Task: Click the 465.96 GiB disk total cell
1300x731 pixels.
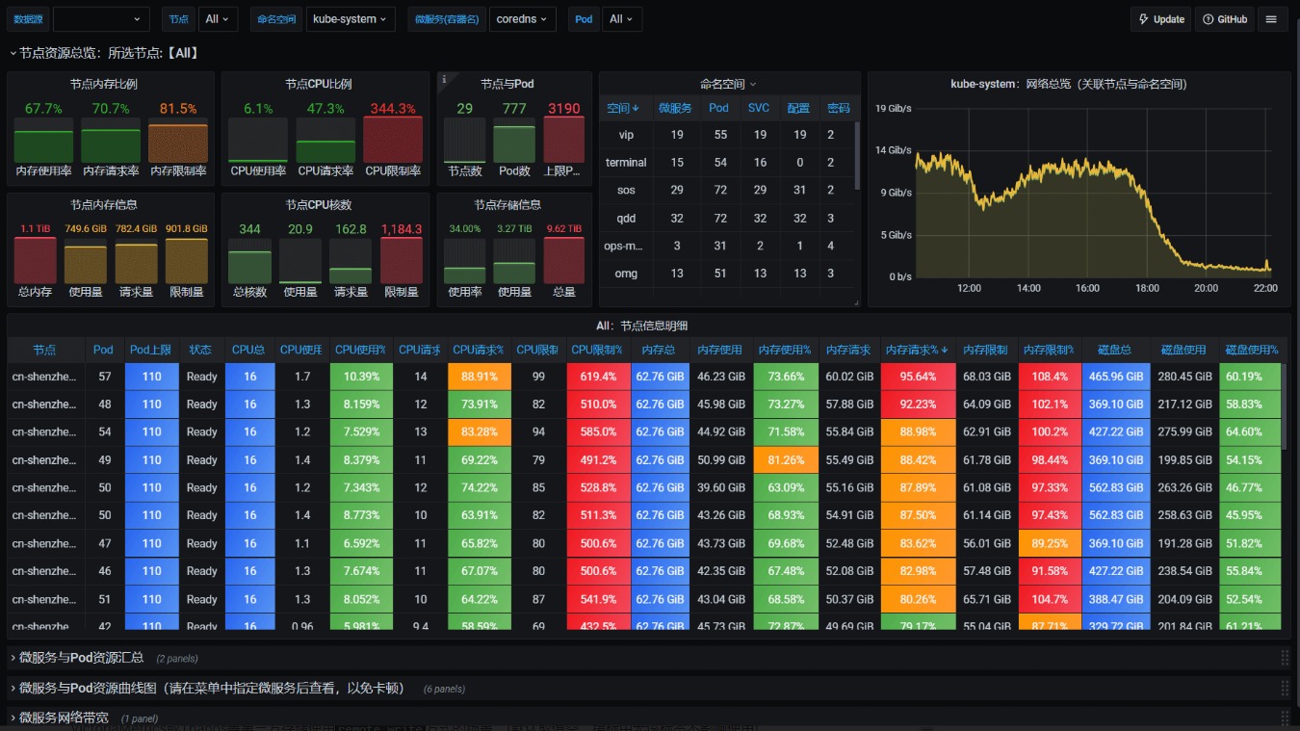Action: point(1115,377)
